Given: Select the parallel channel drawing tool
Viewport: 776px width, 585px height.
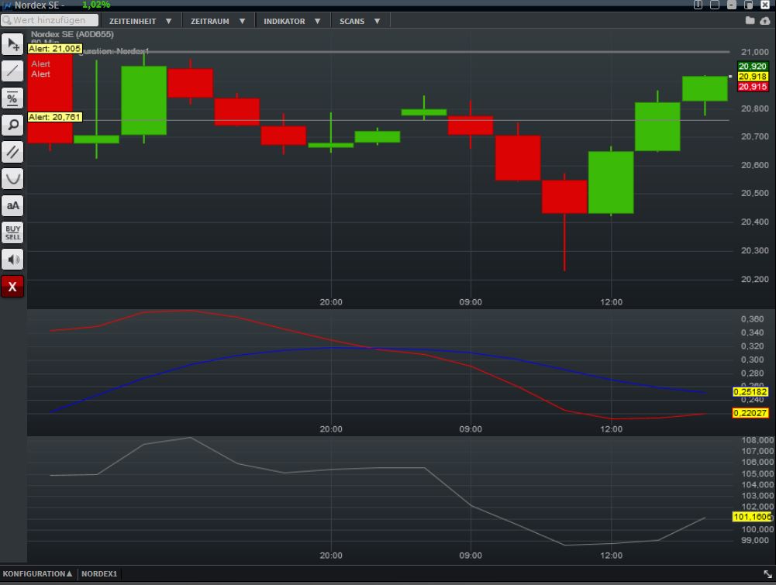Looking at the screenshot, I should pos(12,152).
